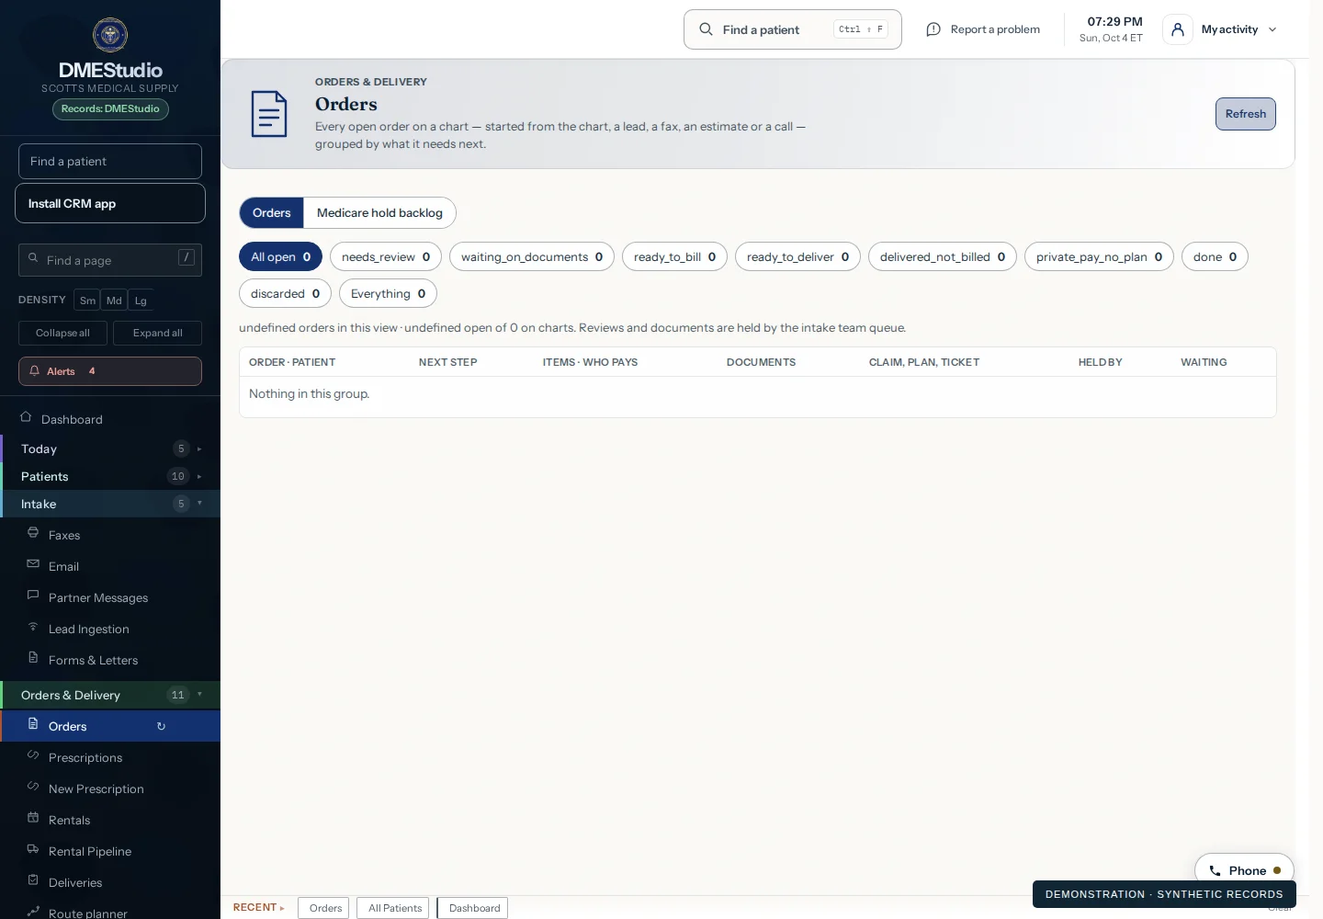Click the Find a page input
Screen dimensions: 1323x919
click(x=110, y=260)
